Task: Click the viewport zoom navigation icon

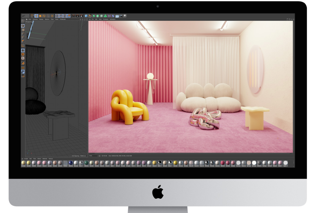Action: (x=82, y=20)
